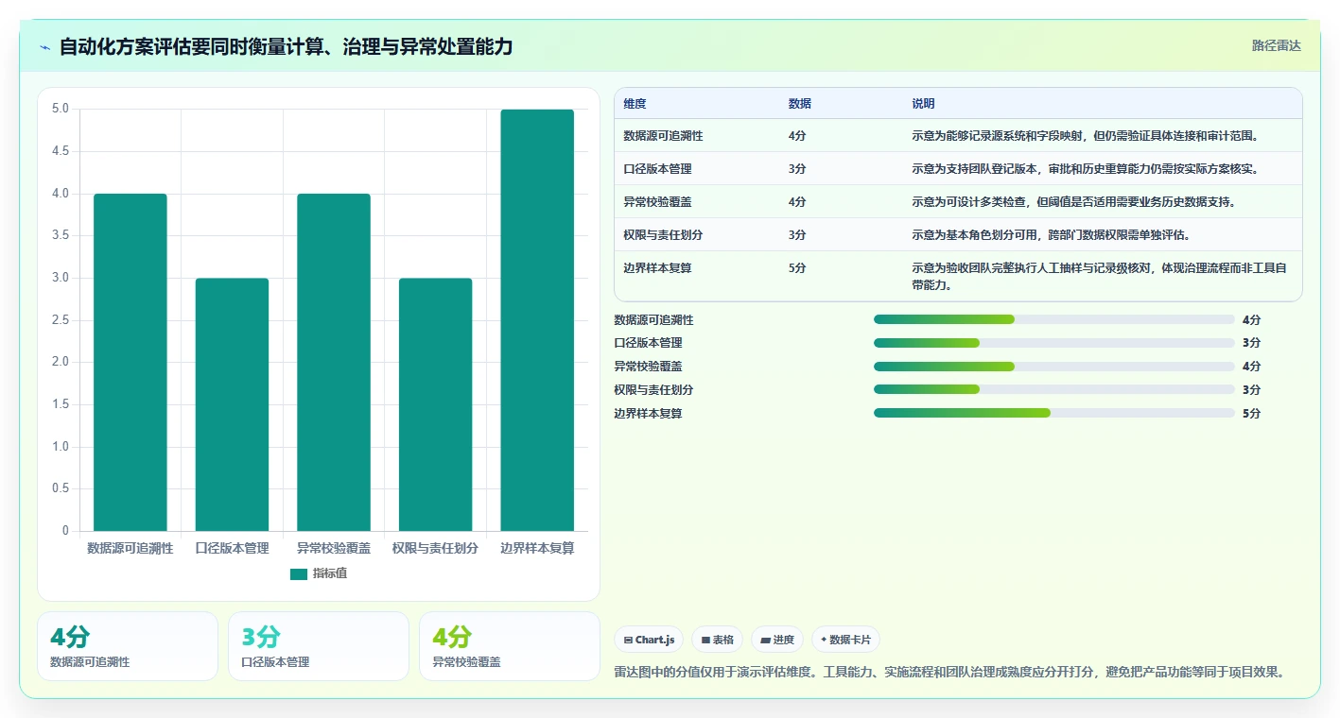This screenshot has height=718, width=1340.
Task: Open the 数据源可追溯性 4分 summary card
Action: (128, 646)
